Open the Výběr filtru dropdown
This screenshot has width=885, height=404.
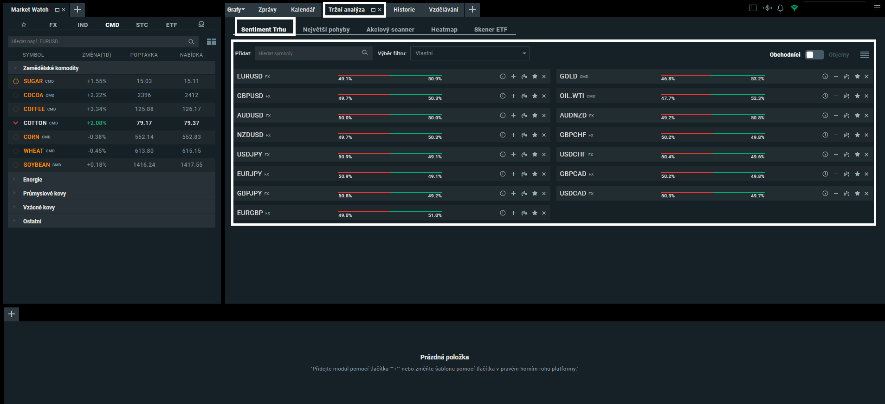pyautogui.click(x=469, y=53)
